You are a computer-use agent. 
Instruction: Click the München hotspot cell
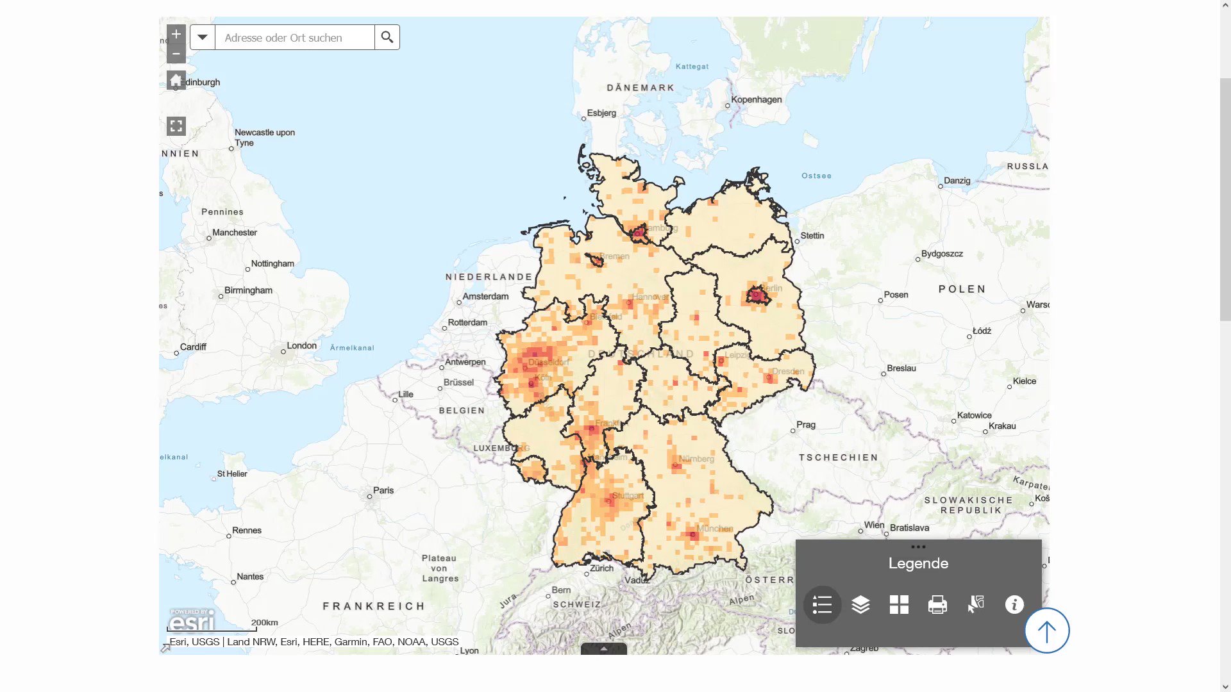[x=692, y=534]
